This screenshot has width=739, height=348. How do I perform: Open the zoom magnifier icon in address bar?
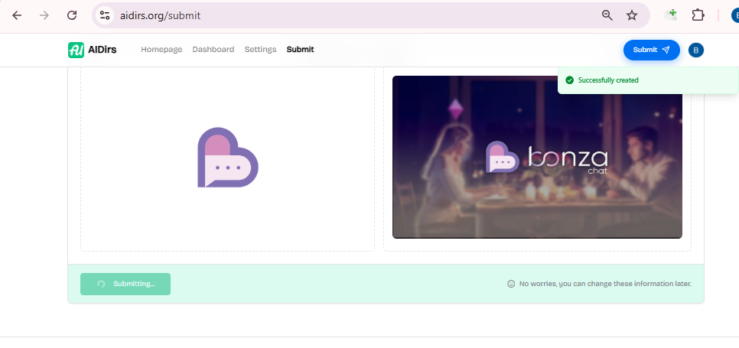(607, 15)
